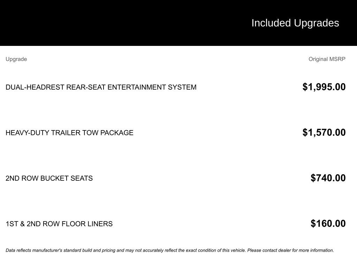Screen dimensions: 357x267
Task: Click the $160.00 price
Action: pos(328,224)
